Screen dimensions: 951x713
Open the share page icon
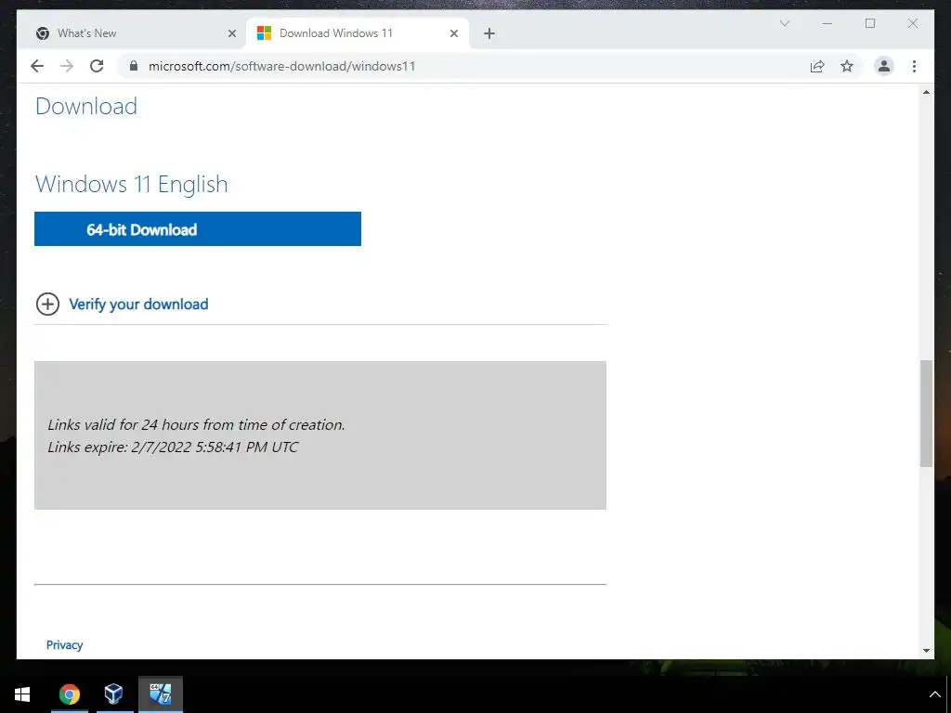817,66
